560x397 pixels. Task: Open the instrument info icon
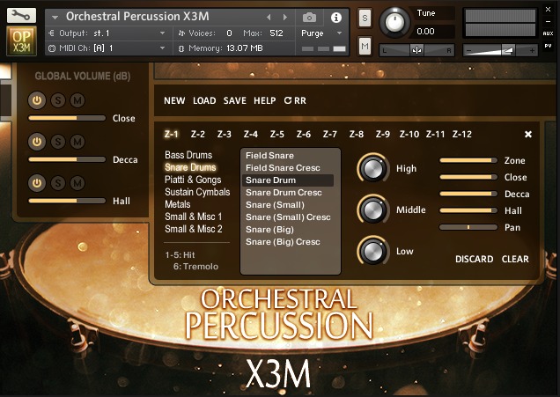[x=335, y=17]
